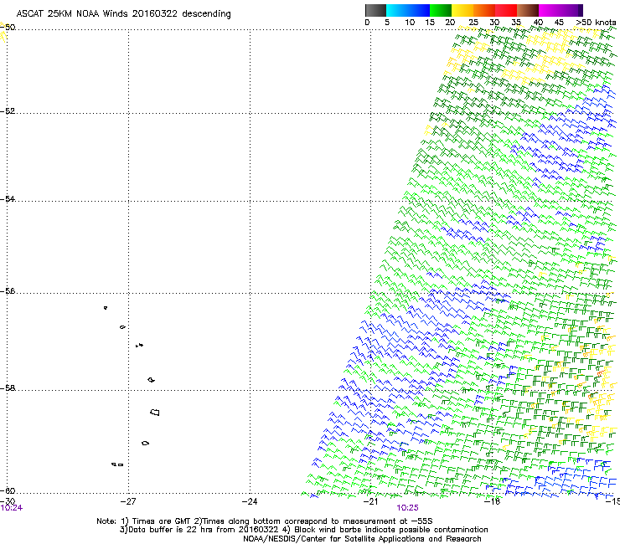
Task: Click the '-21' longitude axis label
Action: 370,501
